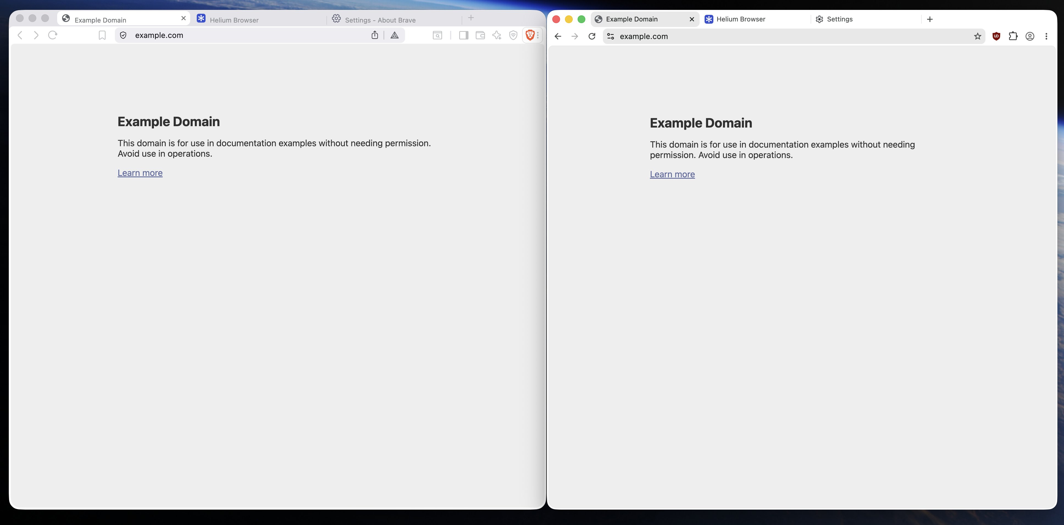Reload the page in the Helium window
The image size is (1064, 525).
[592, 36]
